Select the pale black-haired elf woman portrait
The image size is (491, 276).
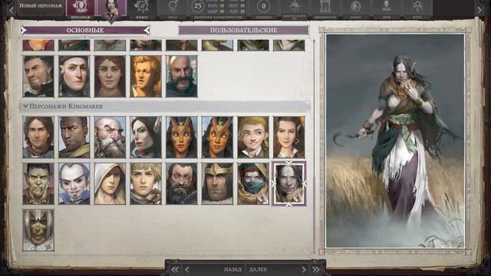pos(146,137)
